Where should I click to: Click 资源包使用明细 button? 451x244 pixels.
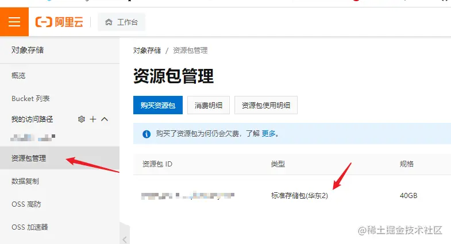click(x=266, y=105)
